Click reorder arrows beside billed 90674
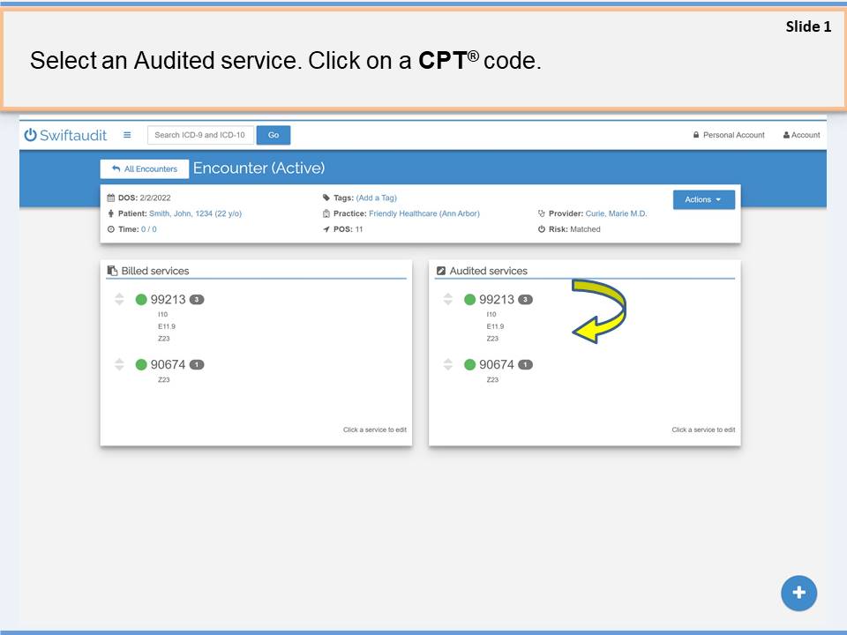This screenshot has width=847, height=635. click(119, 365)
